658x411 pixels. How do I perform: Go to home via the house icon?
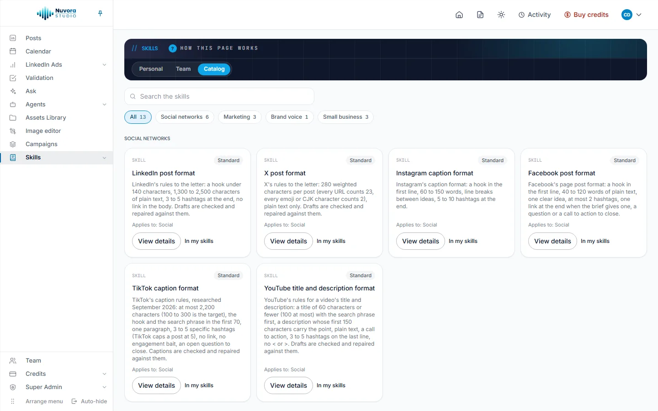click(459, 15)
